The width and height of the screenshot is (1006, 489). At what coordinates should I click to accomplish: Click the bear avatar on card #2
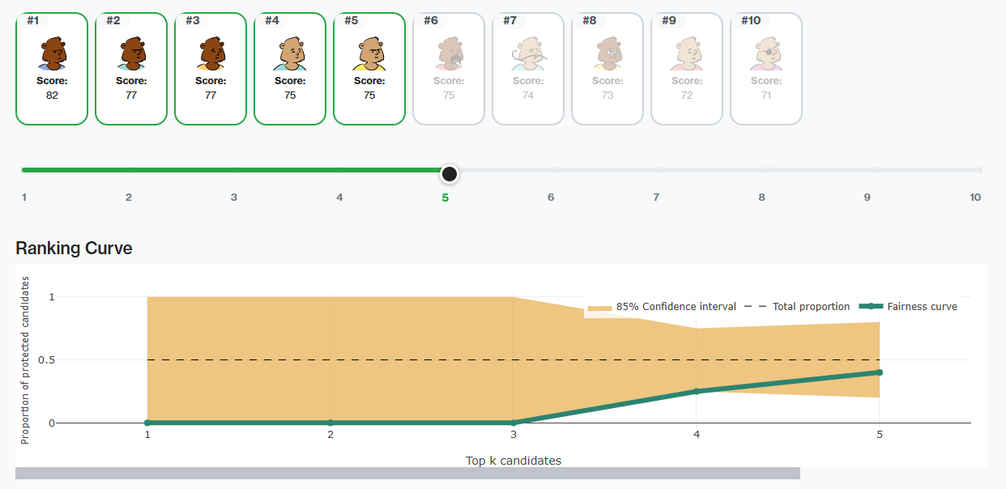[131, 55]
